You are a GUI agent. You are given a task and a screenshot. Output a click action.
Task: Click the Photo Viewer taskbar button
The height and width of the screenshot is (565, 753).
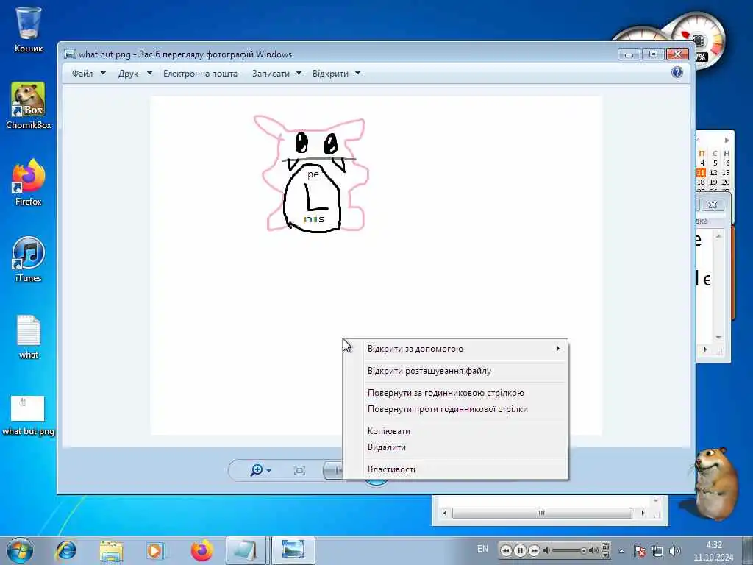(293, 550)
